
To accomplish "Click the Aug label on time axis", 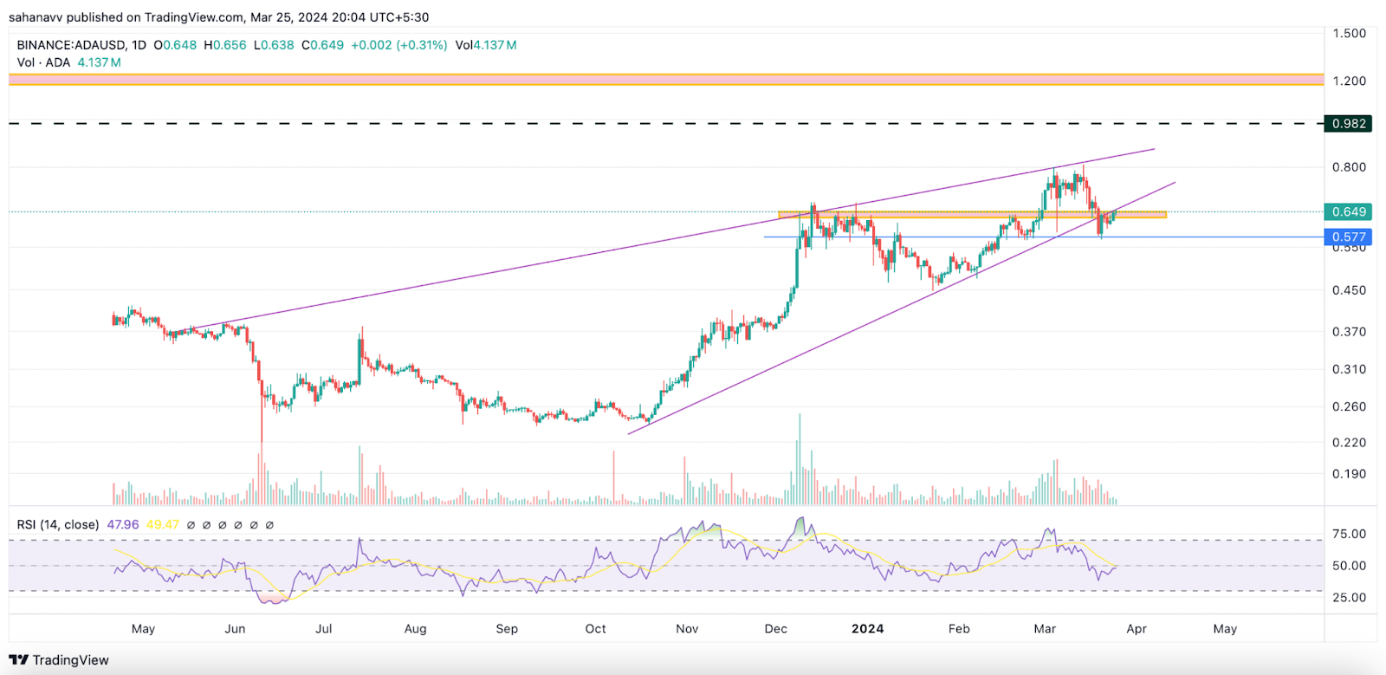I will [415, 629].
